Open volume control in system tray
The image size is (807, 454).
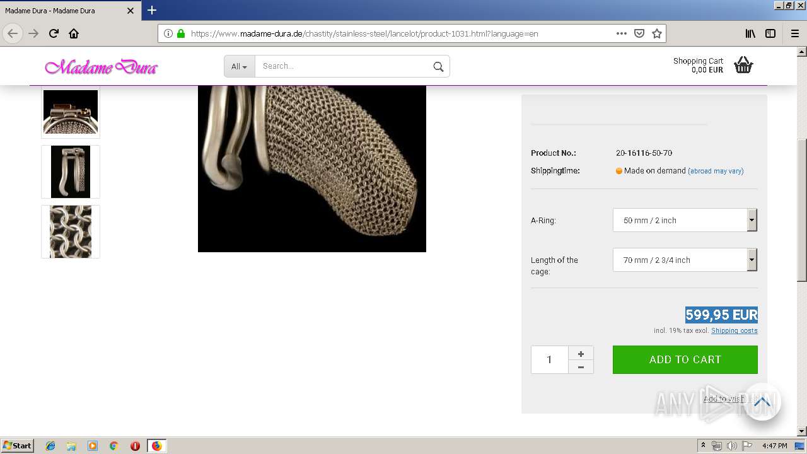731,446
